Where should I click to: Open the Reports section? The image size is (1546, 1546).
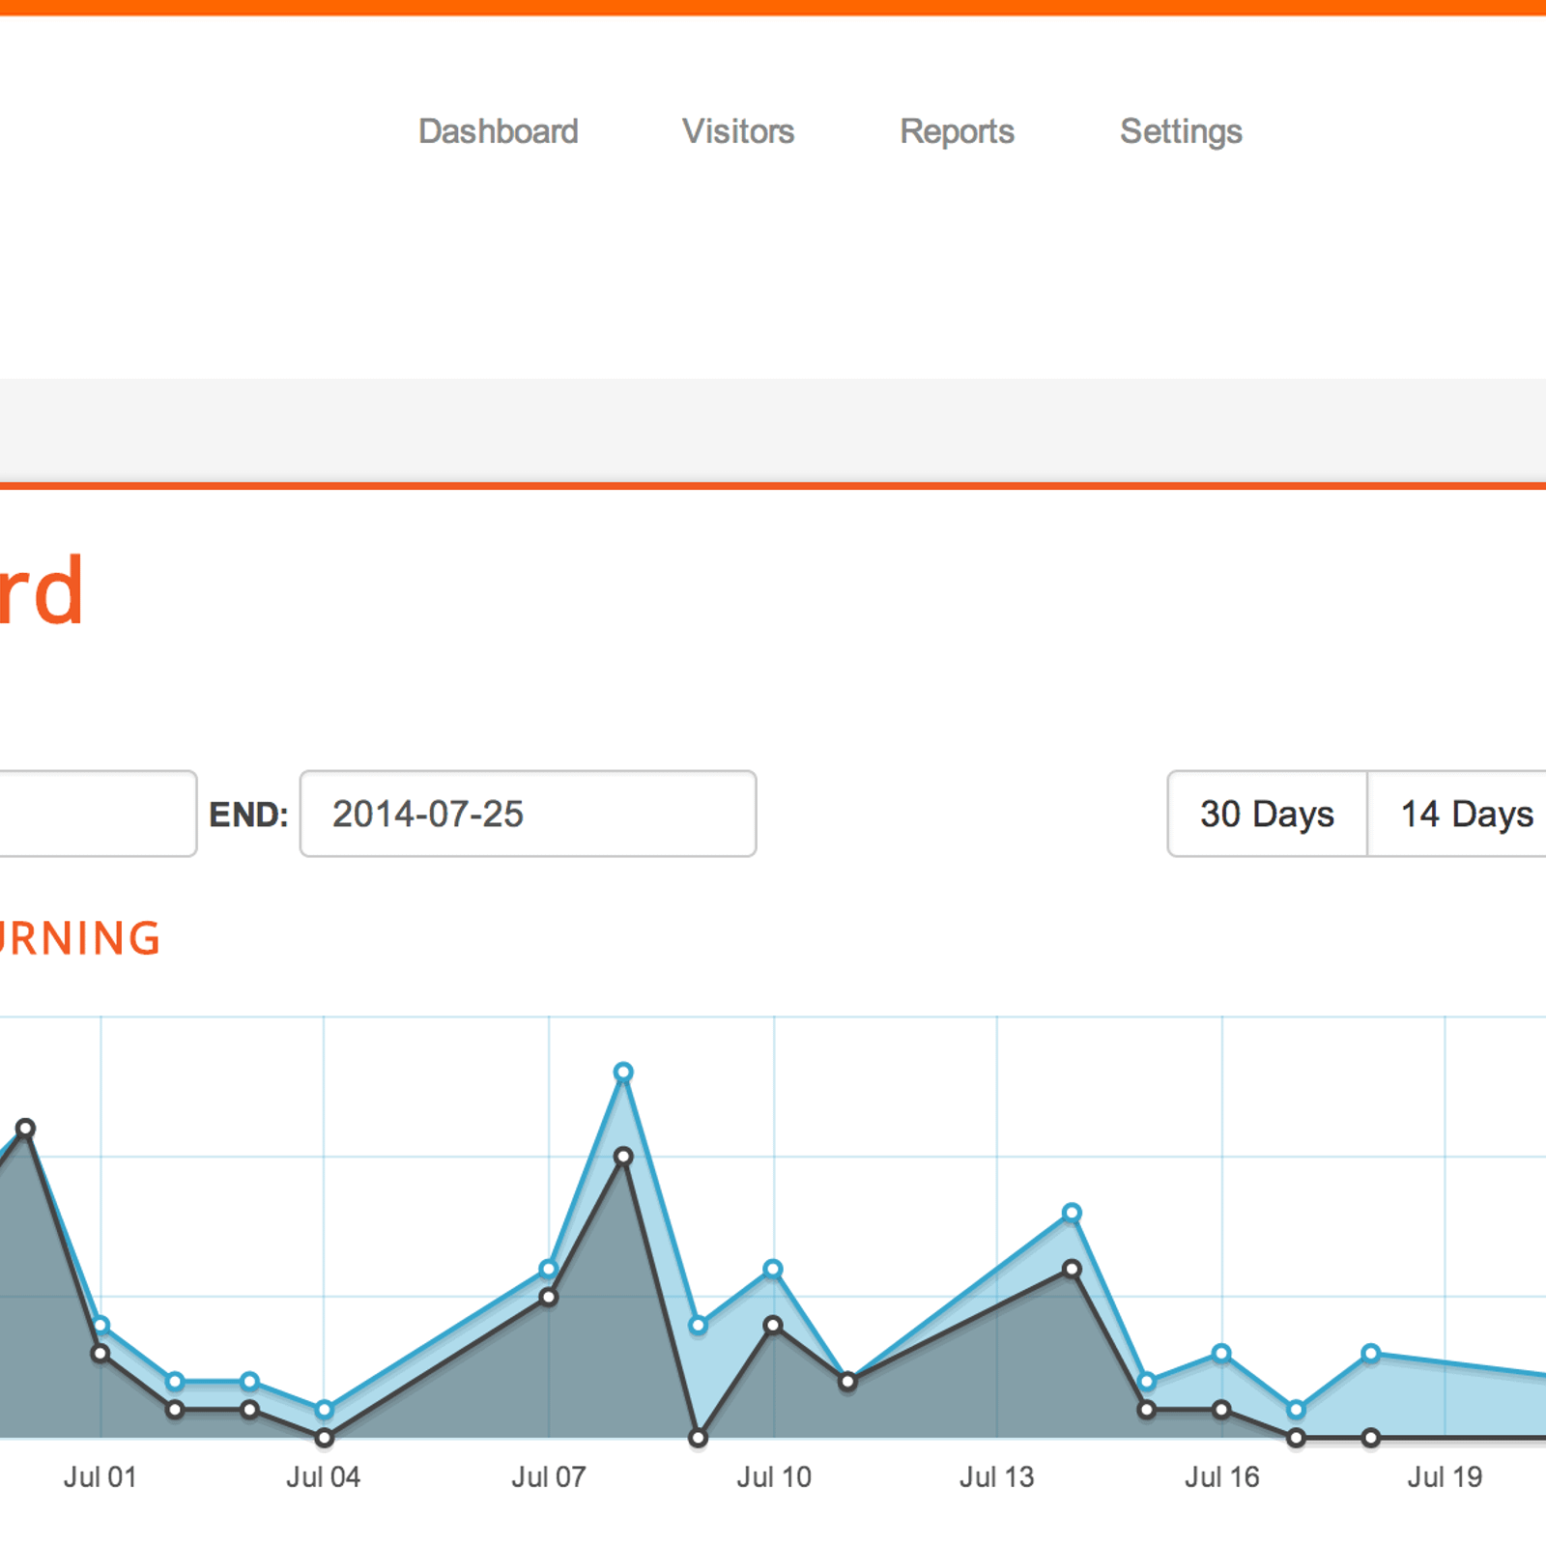957,131
